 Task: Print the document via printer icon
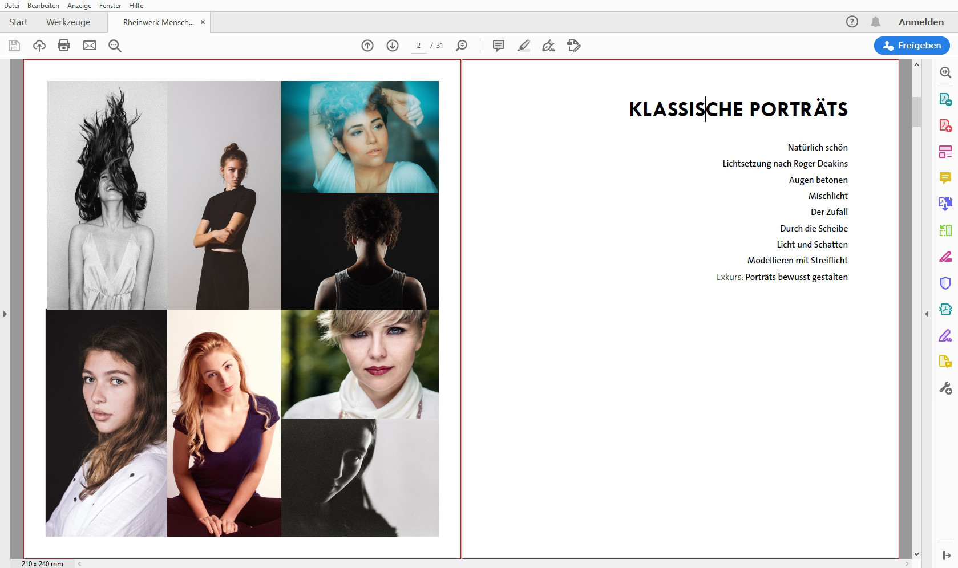[64, 46]
